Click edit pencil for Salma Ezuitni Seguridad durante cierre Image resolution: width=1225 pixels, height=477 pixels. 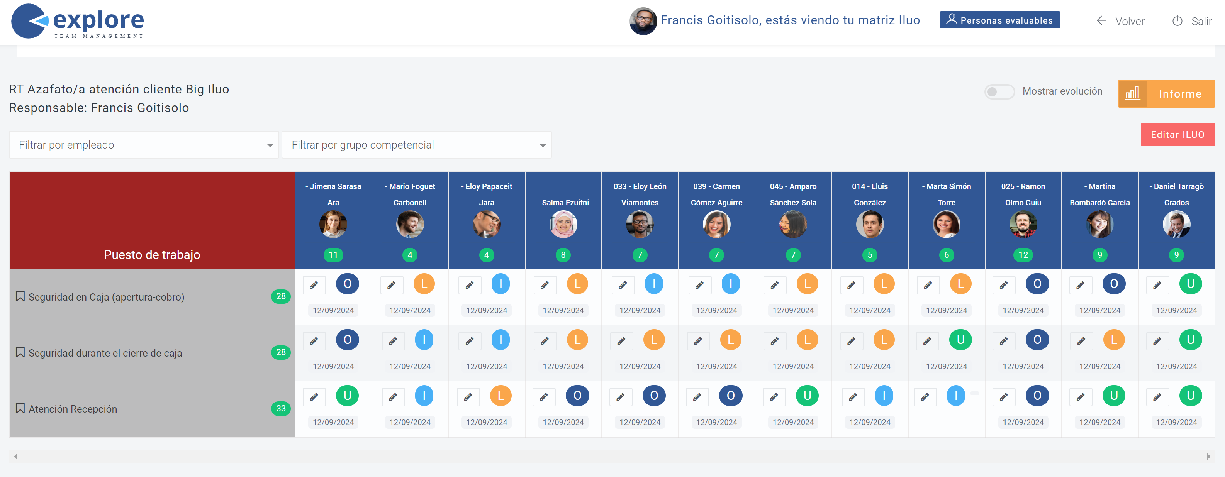pos(545,341)
